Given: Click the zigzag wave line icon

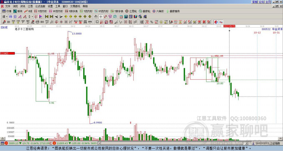Looking at the screenshot, I should point(120,22).
